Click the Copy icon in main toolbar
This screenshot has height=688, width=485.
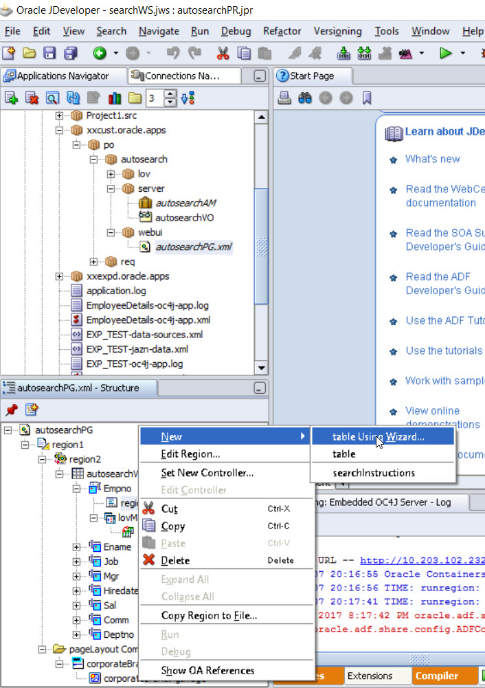244,53
